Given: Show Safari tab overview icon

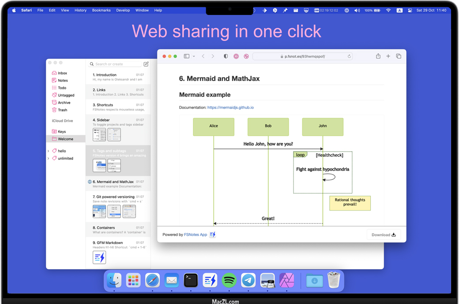Looking at the screenshot, I should click(x=399, y=56).
